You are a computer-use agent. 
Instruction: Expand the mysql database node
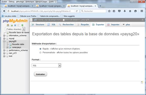(x=4, y=39)
